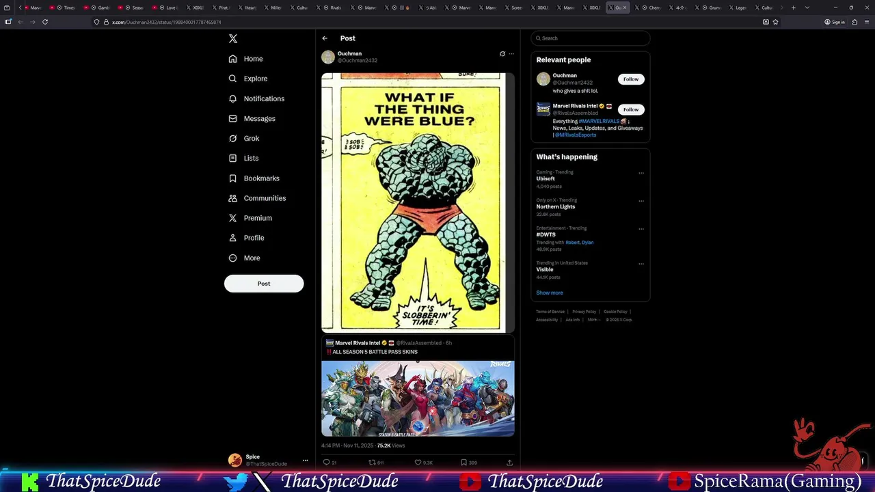Image resolution: width=875 pixels, height=492 pixels.
Task: Open the Communities people icon
Action: tap(233, 198)
